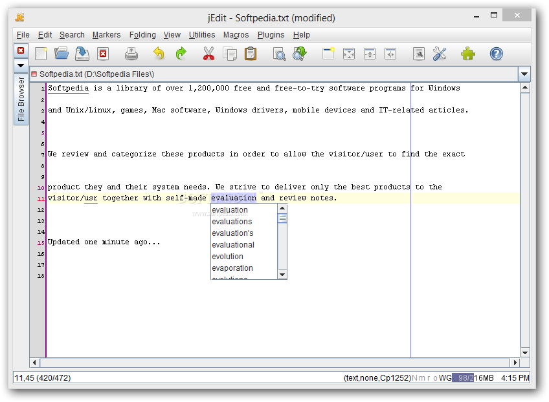Click horizontal scrollbar right arrow
Viewport: 549px width, 402px height.
(x=515, y=363)
